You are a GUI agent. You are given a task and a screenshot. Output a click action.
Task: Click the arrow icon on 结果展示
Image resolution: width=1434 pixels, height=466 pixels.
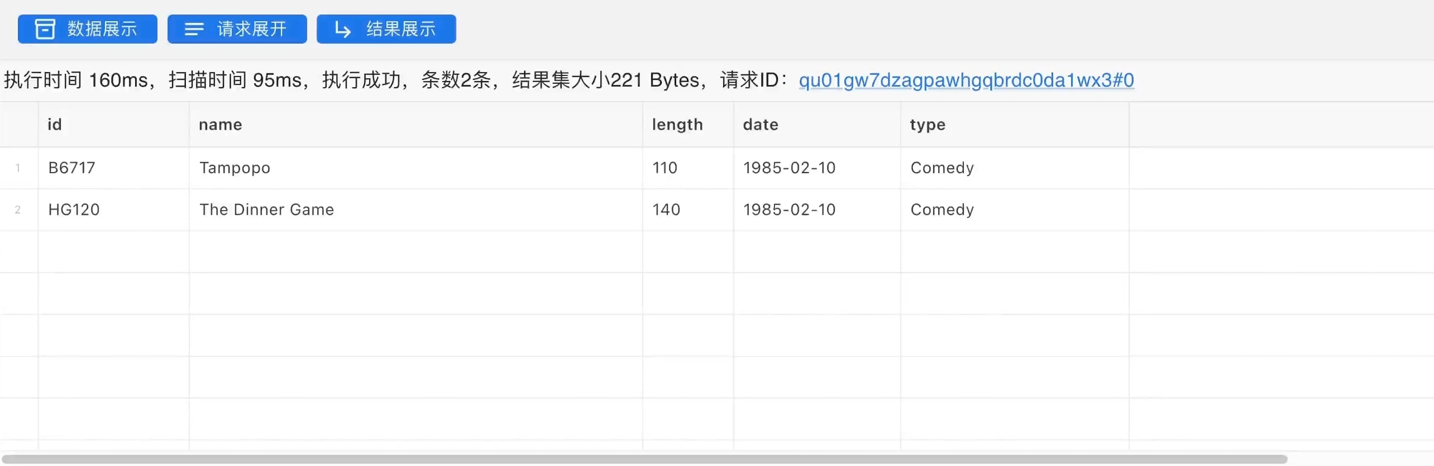[x=342, y=29]
